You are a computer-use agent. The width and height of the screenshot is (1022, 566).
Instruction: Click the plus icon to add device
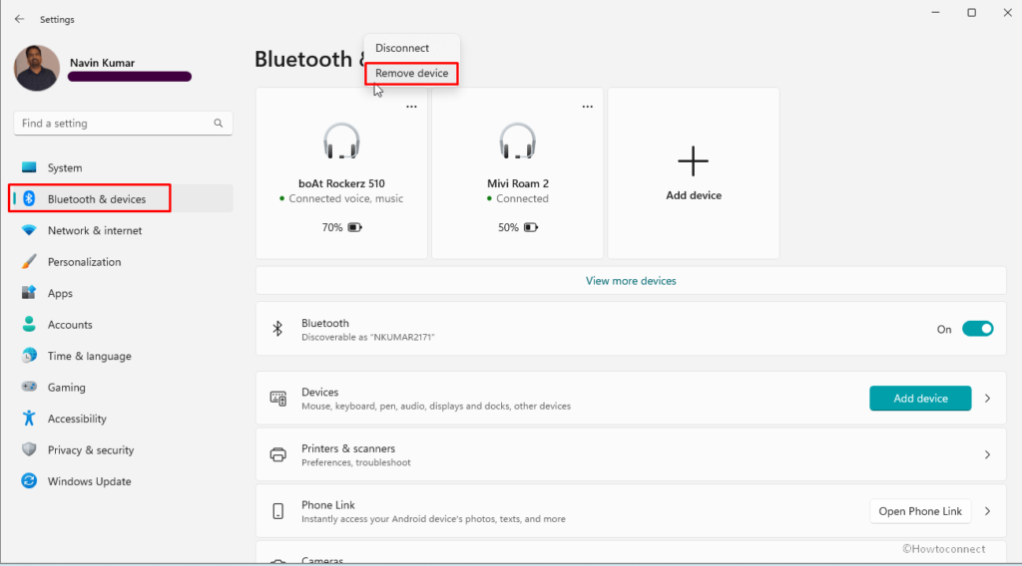tap(693, 161)
